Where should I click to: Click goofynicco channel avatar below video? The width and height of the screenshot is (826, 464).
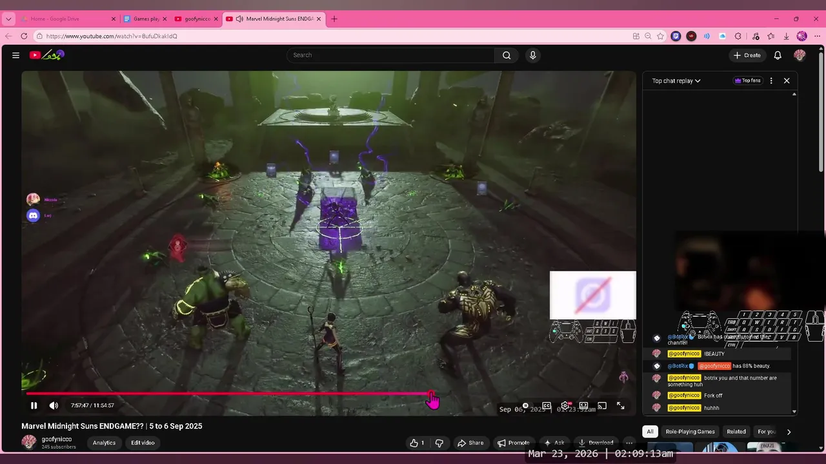point(29,442)
